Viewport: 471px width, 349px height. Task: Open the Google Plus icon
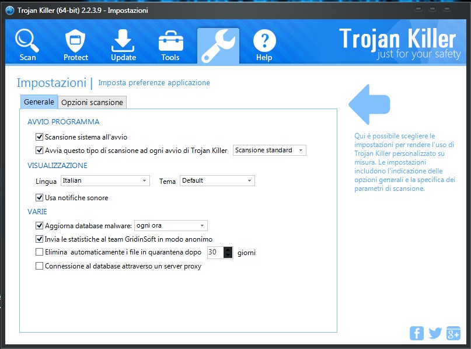tap(453, 333)
